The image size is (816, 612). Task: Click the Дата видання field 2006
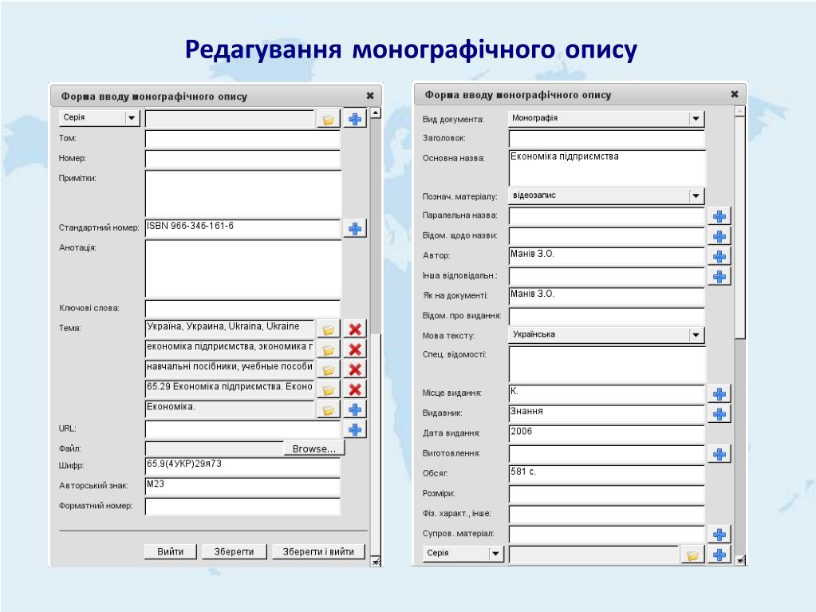tap(607, 434)
